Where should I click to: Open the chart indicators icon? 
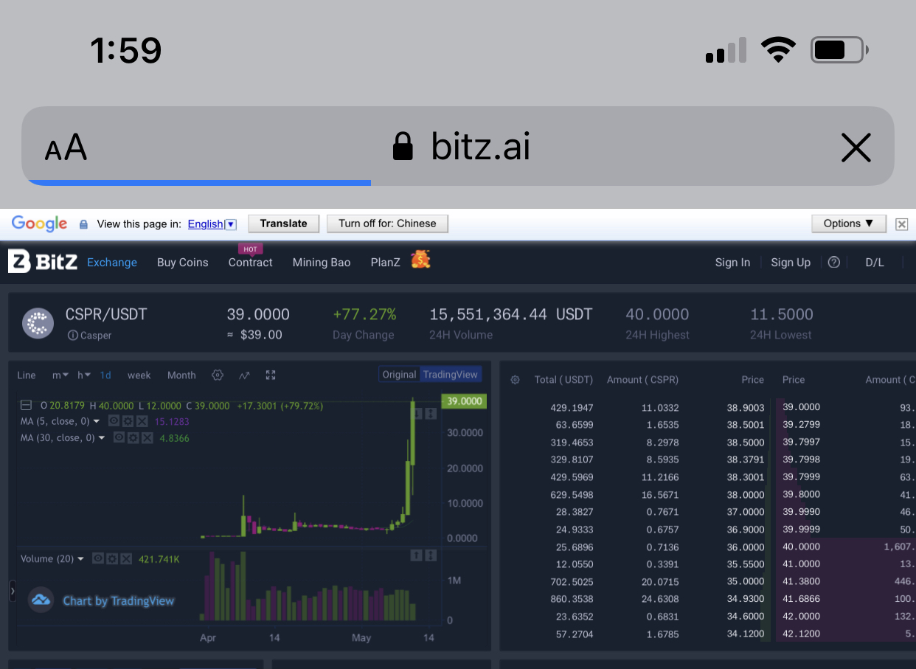coord(244,375)
